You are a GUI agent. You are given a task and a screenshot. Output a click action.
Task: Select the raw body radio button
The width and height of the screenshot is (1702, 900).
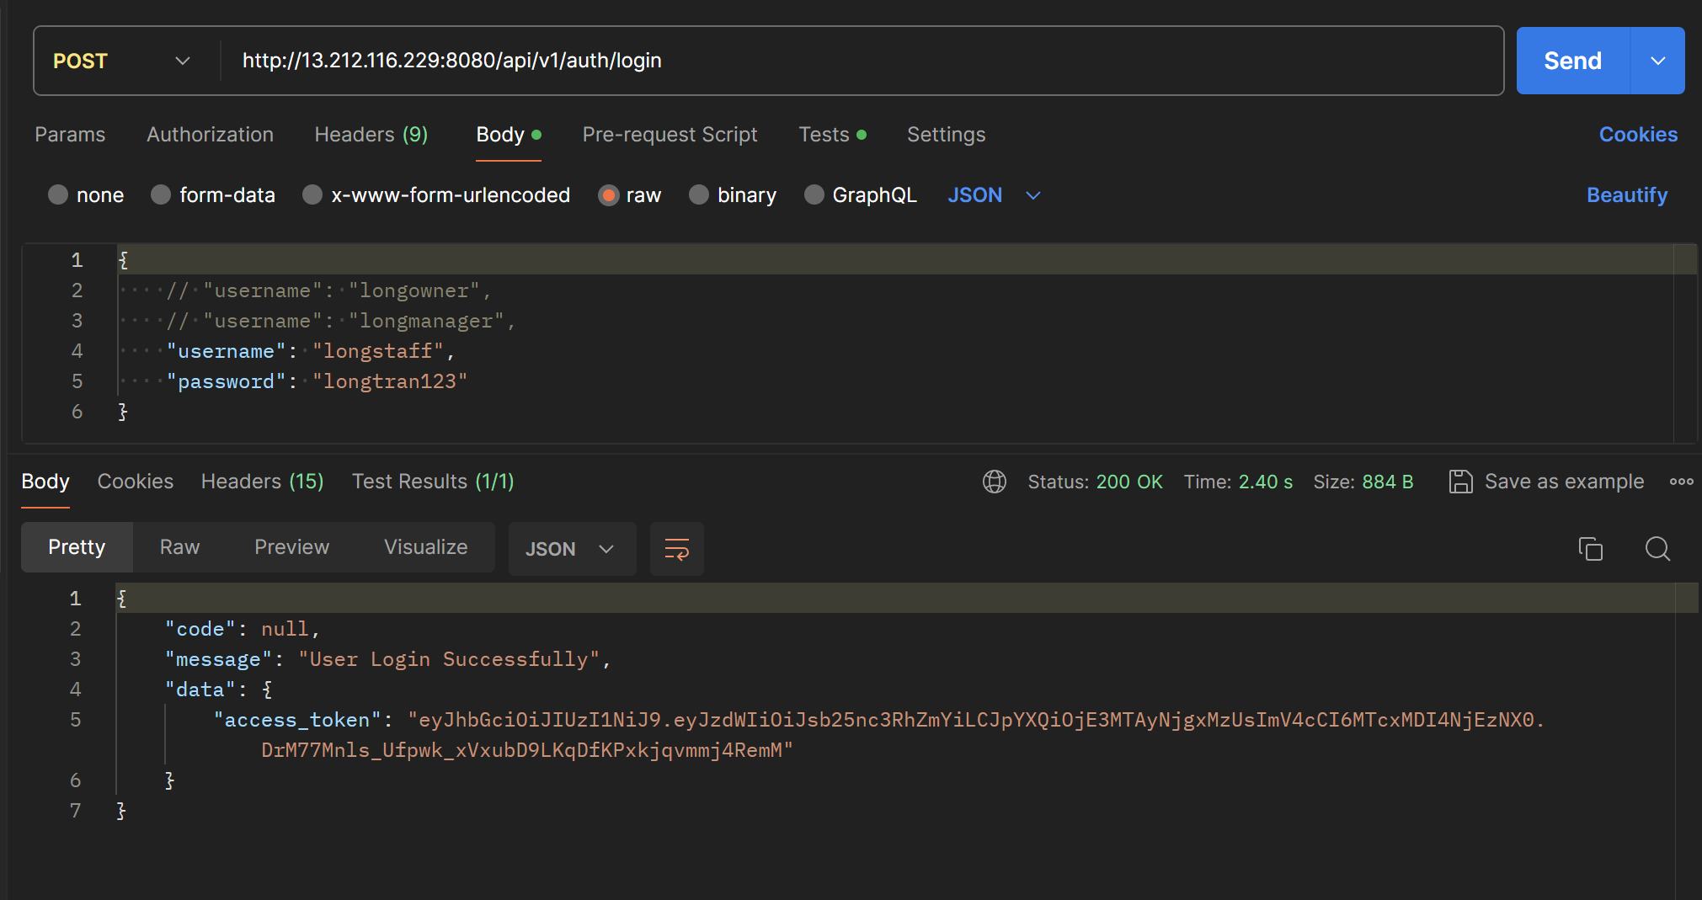pyautogui.click(x=608, y=194)
